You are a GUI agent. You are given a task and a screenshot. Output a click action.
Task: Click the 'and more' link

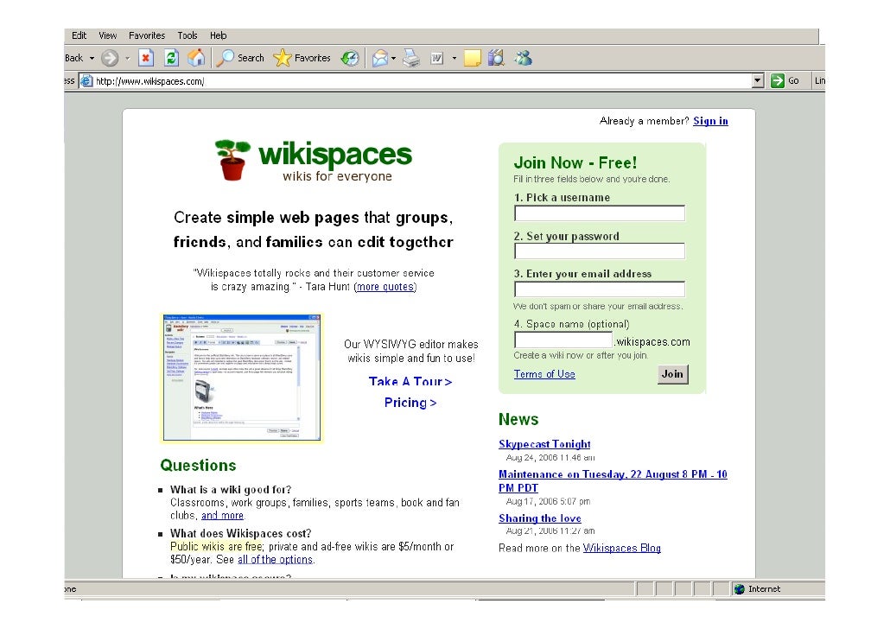click(x=223, y=516)
